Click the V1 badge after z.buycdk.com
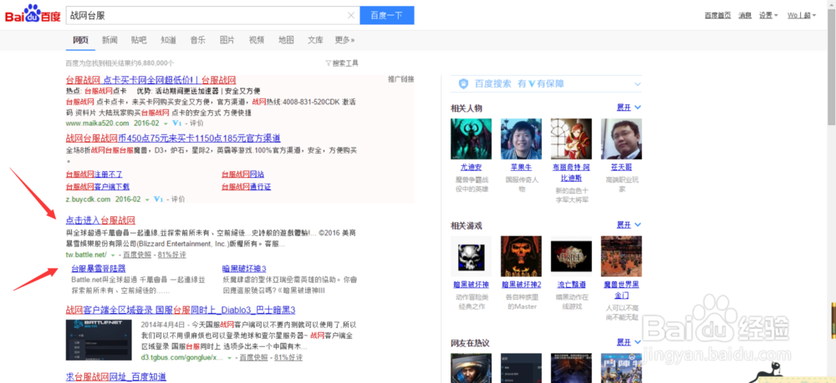Viewport: 836px width, 383px height. 158,199
